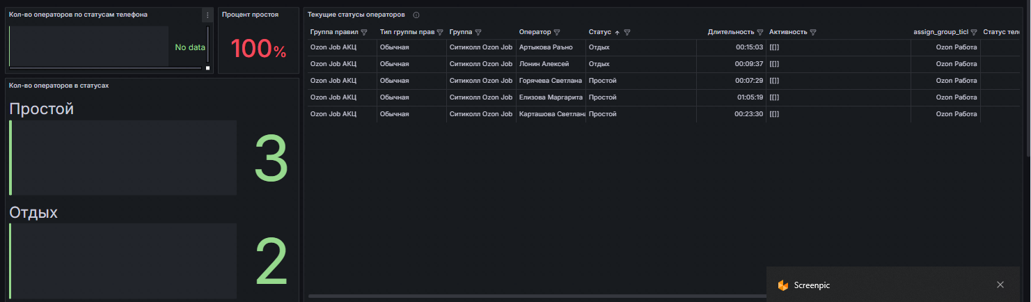Open the Кол-во операторов по статусам телефона title
Viewport: 1031px width, 302px height.
pyautogui.click(x=78, y=15)
